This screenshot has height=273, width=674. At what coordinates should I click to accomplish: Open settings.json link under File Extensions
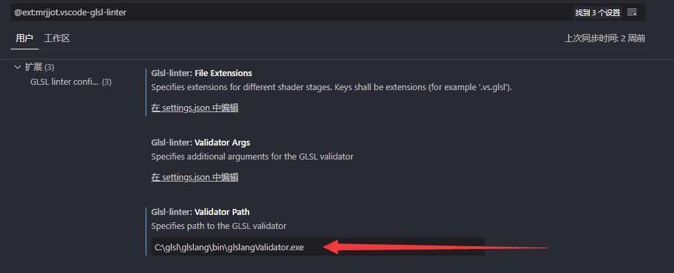(195, 108)
